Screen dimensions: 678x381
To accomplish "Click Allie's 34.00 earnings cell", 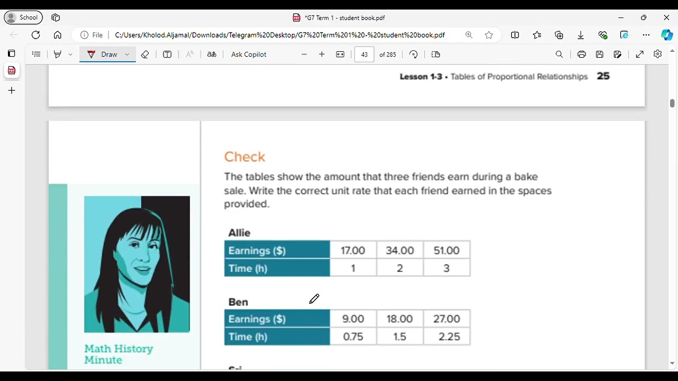I will [x=400, y=250].
